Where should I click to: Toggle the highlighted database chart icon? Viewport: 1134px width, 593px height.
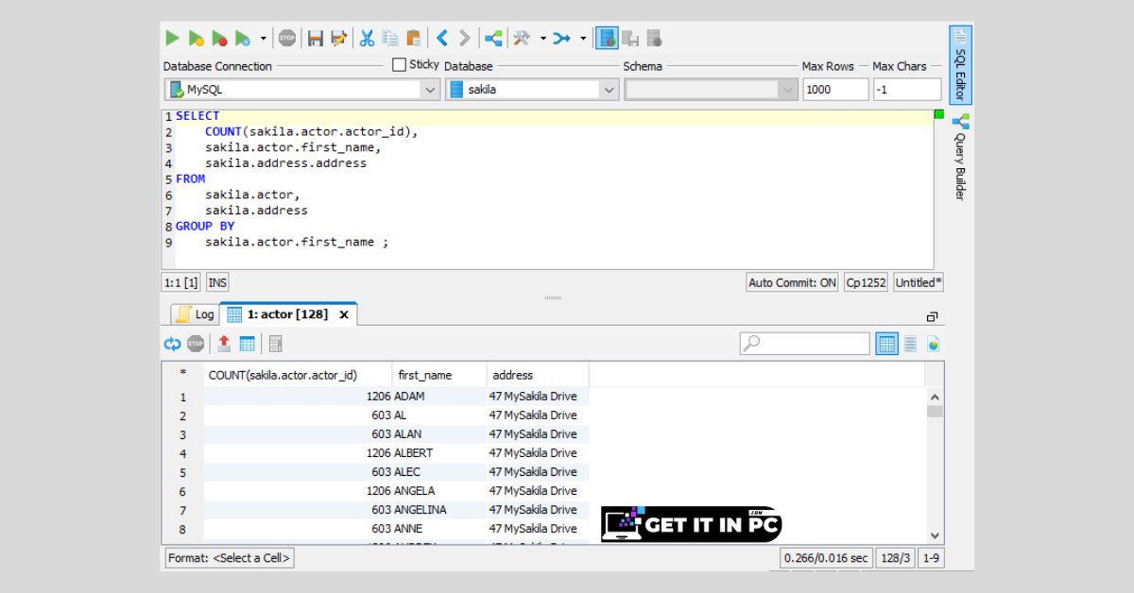pyautogui.click(x=607, y=38)
